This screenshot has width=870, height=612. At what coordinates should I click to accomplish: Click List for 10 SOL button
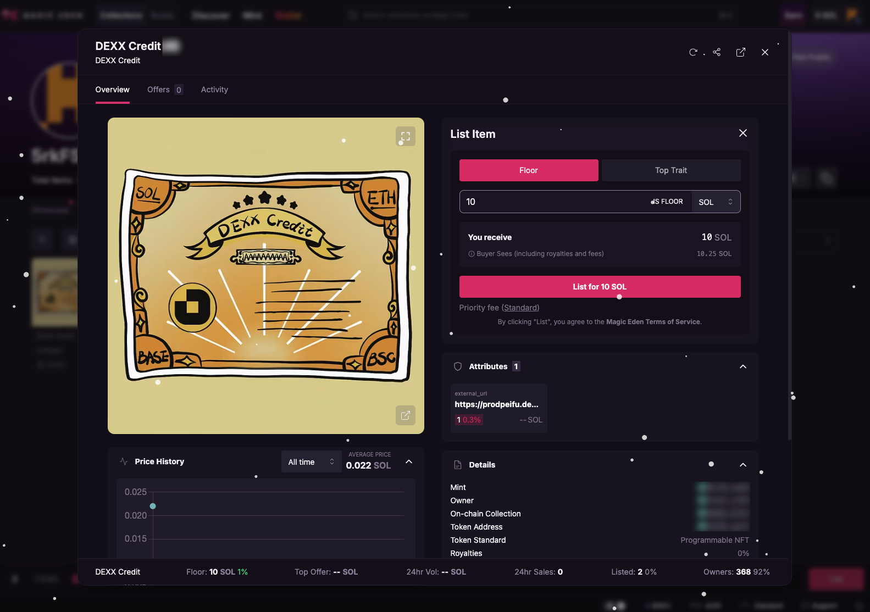click(600, 287)
